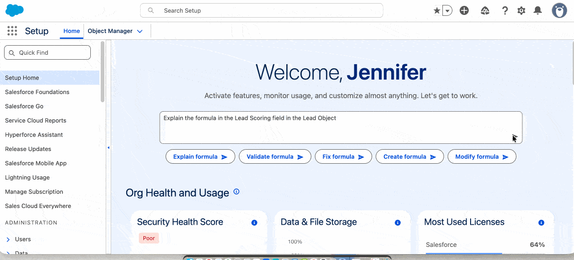Click the Security Health Score info icon
The width and height of the screenshot is (574, 260).
coord(254,222)
